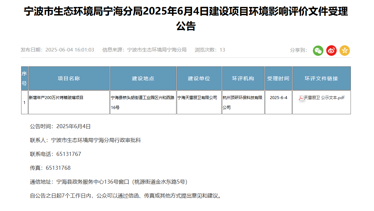
Task: Click the yellow star share icon
Action: click(x=345, y=51)
